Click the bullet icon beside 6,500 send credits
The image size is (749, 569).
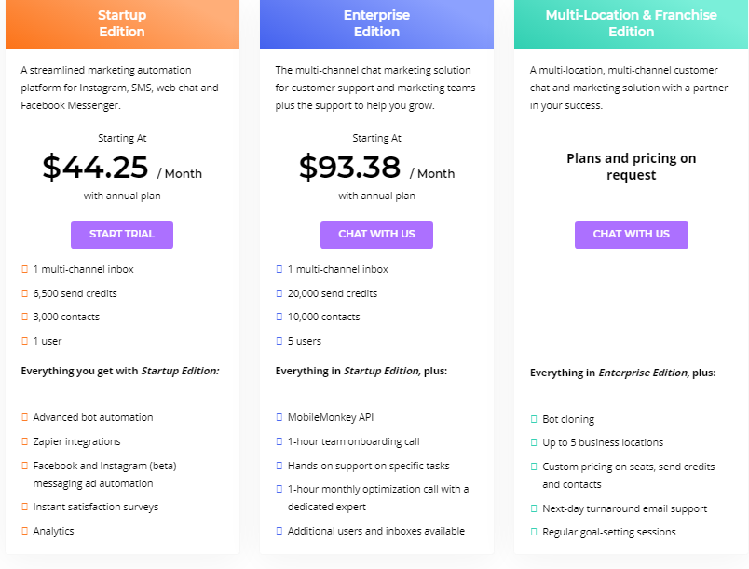click(25, 293)
